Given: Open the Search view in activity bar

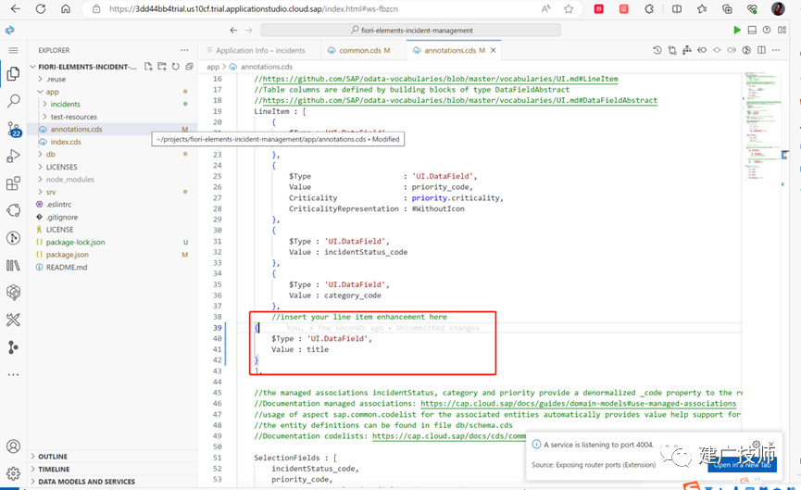Looking at the screenshot, I should [x=13, y=101].
